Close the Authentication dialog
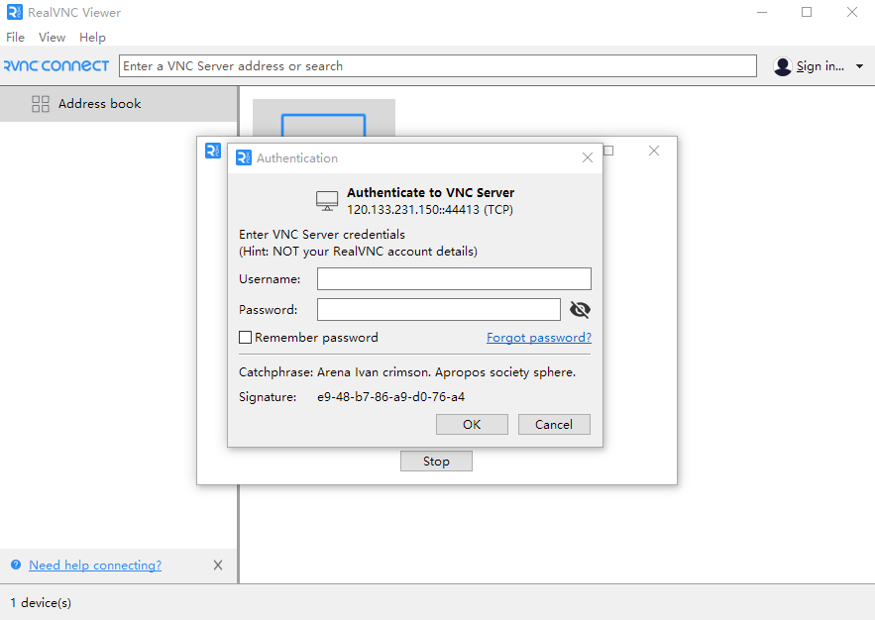 (587, 157)
